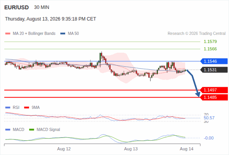Click the 9MA red legend marker
The image size is (229, 155).
(26, 108)
